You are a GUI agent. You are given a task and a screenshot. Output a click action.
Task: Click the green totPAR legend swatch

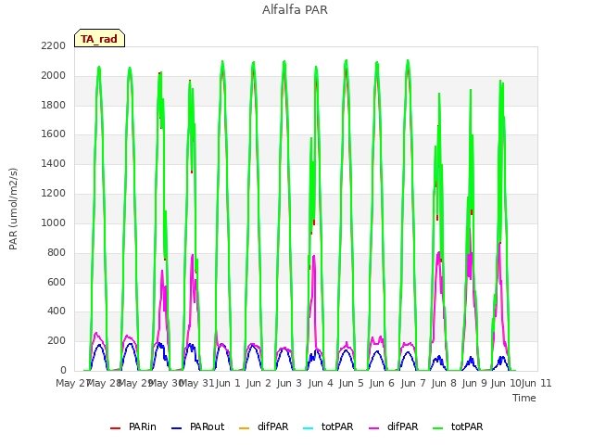coord(437,428)
